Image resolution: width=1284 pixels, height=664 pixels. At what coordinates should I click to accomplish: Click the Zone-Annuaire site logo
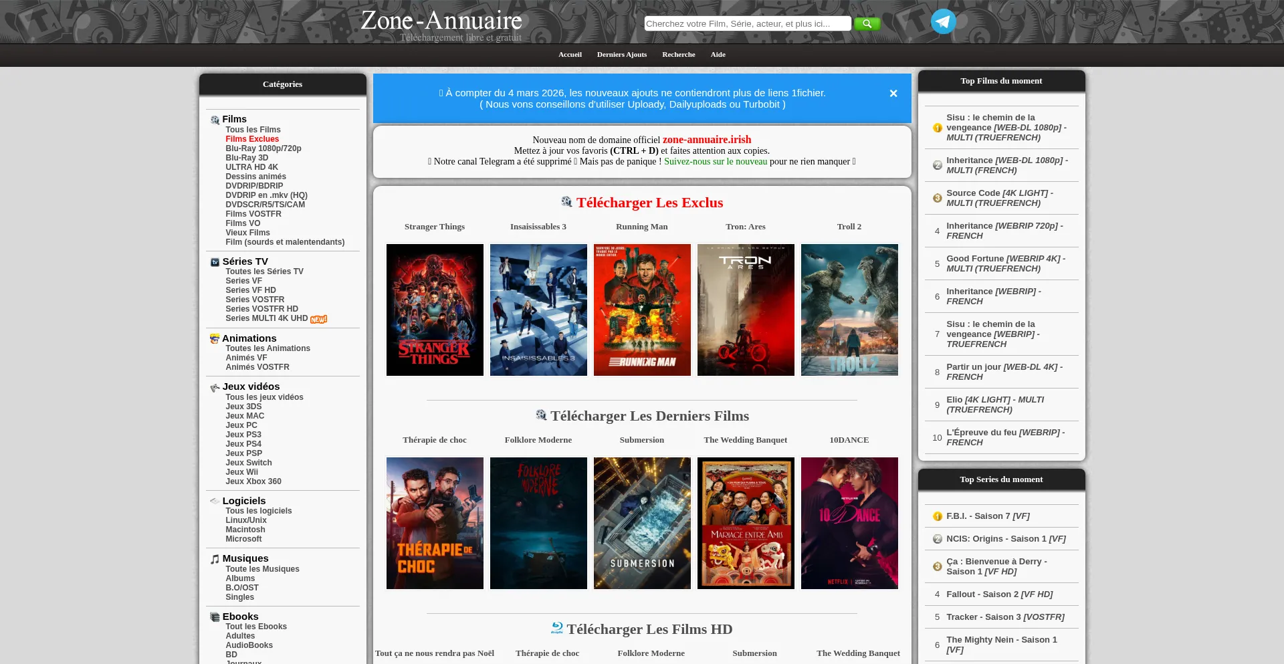[441, 24]
